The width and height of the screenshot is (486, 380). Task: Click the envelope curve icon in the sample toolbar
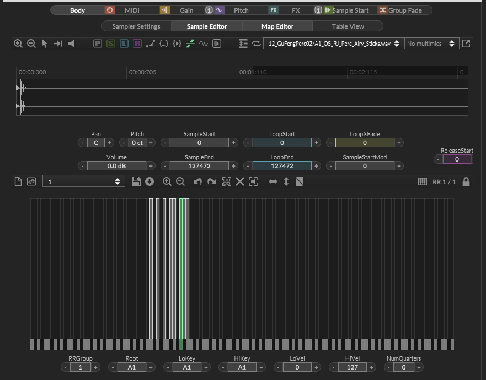coord(151,44)
